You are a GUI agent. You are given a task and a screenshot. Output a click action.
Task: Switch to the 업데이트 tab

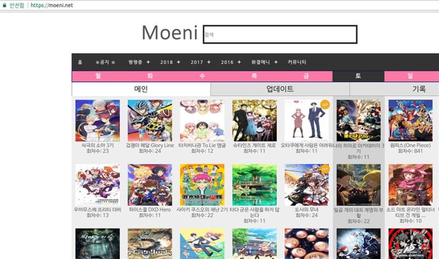click(280, 89)
